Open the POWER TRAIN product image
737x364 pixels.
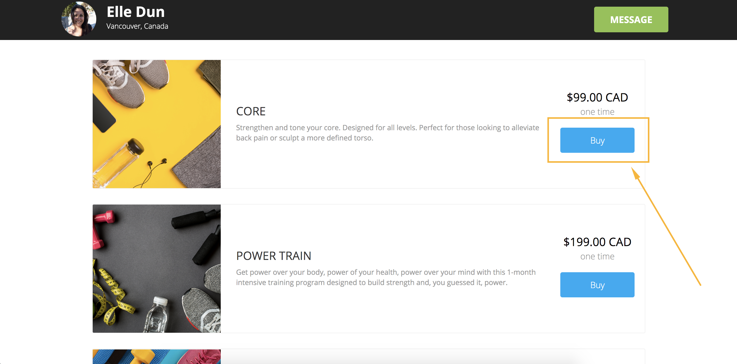point(156,268)
